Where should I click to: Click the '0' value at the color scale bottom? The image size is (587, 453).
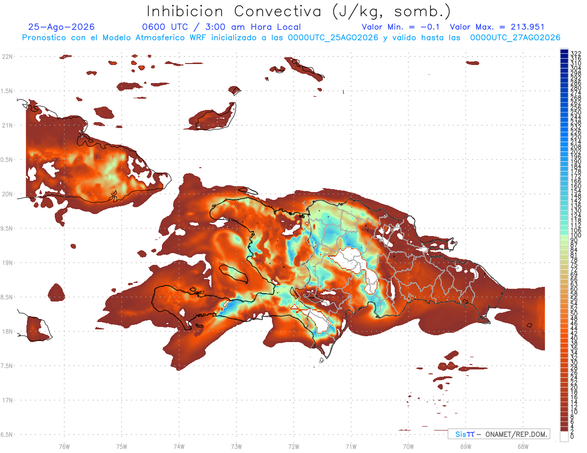tap(572, 437)
